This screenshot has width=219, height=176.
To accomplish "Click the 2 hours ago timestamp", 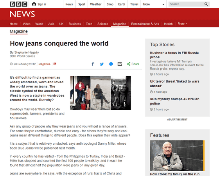I will point(161,74).
